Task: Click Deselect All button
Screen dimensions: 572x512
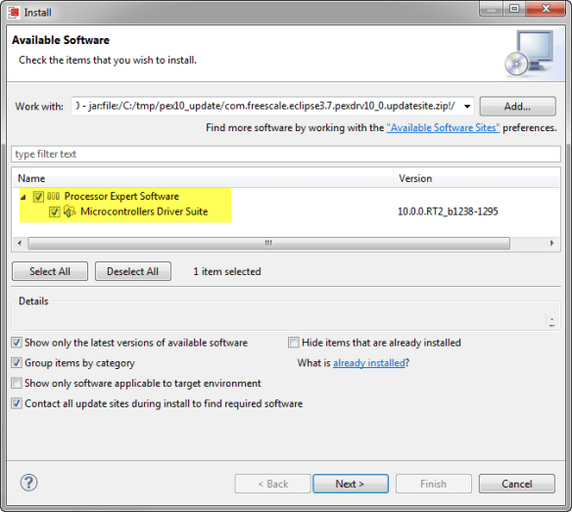Action: click(x=133, y=271)
